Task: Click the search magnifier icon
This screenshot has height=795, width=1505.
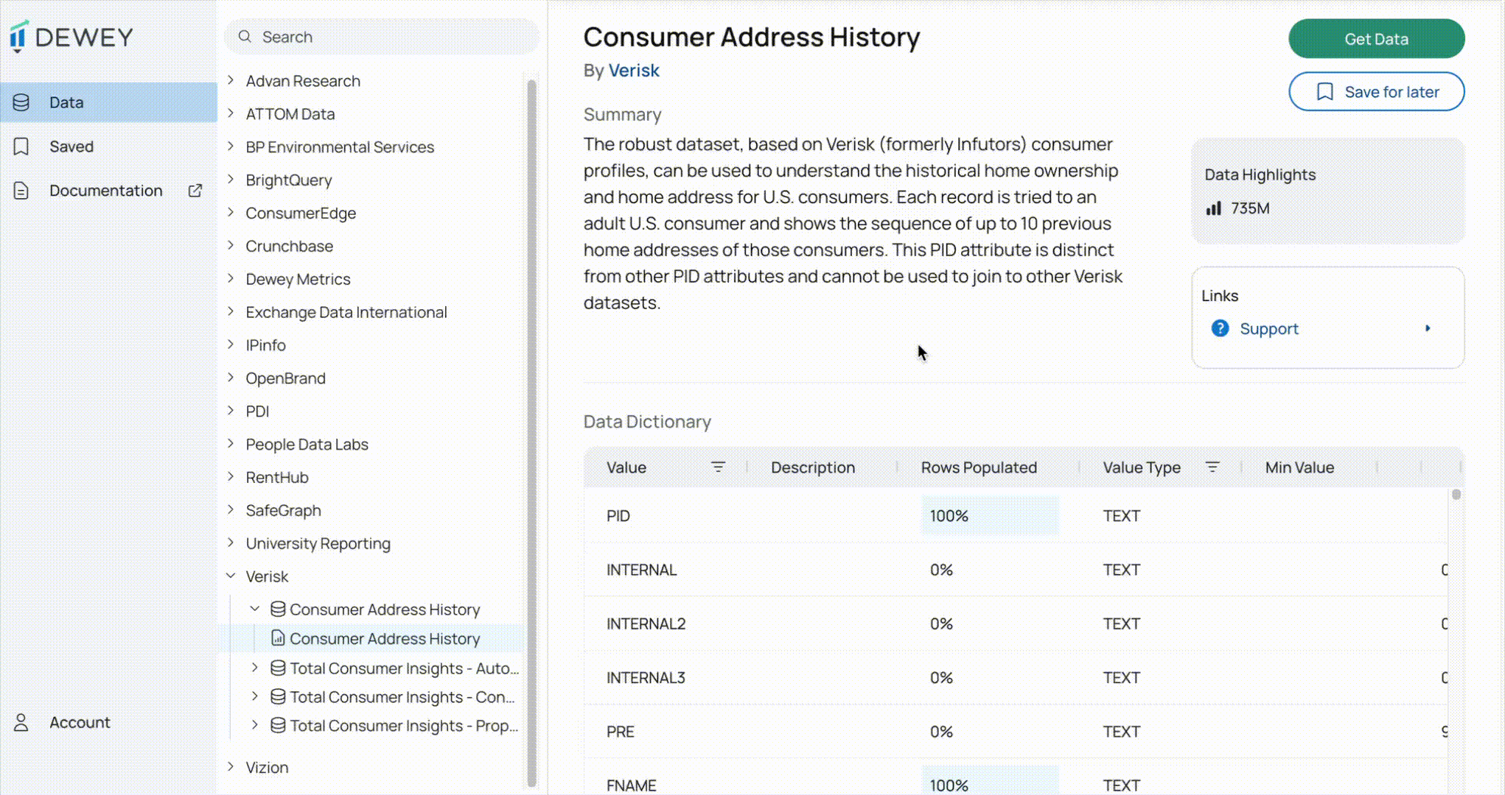Action: (x=245, y=37)
